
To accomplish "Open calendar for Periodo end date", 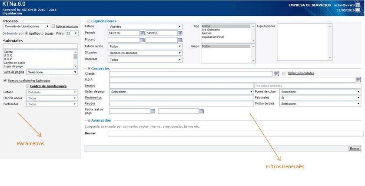I will [x=180, y=33].
